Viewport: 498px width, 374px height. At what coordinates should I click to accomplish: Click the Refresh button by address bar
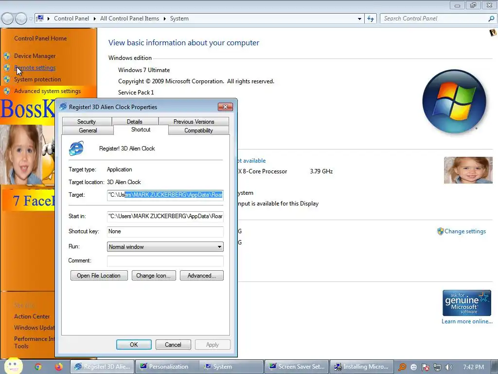click(370, 19)
